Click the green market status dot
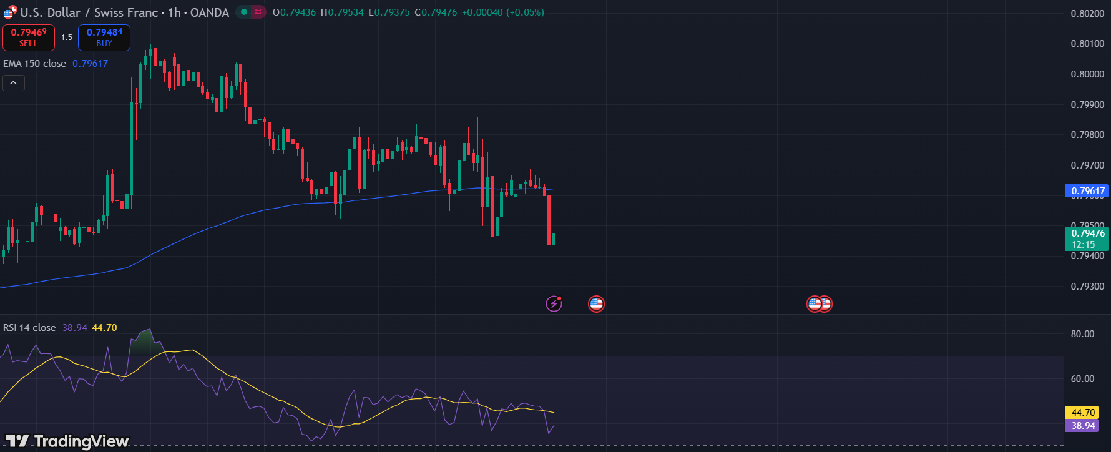 [x=244, y=12]
